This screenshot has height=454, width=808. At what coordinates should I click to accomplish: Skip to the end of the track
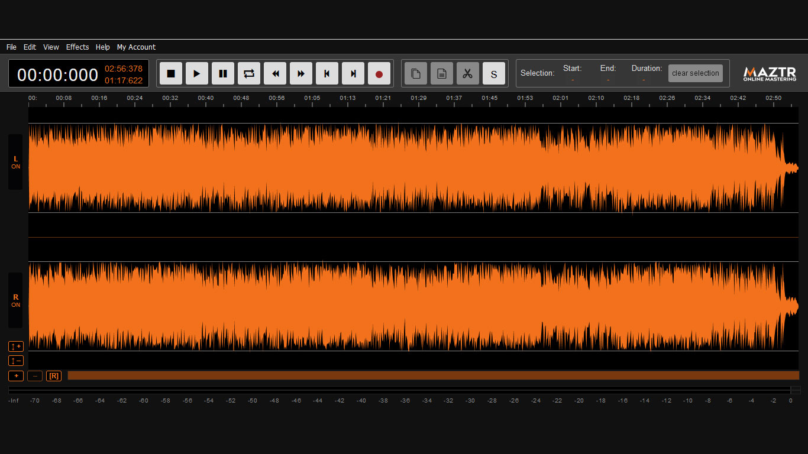pos(353,74)
